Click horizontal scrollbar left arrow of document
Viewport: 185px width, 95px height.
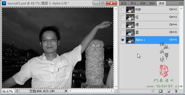pyautogui.click(x=70, y=91)
